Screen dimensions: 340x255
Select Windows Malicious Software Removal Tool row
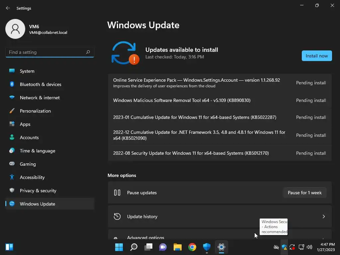220,100
